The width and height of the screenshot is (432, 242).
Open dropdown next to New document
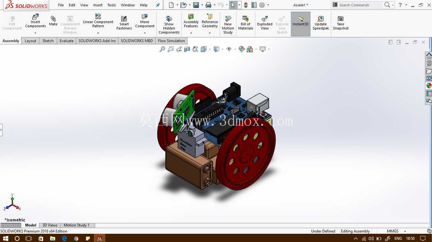coord(177,5)
